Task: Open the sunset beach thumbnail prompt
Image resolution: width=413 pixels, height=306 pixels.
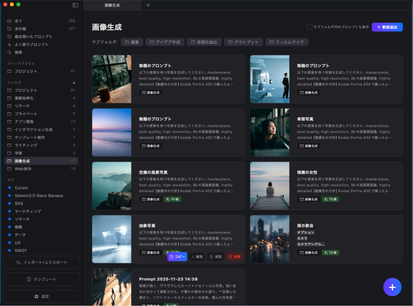Action: pyautogui.click(x=112, y=133)
